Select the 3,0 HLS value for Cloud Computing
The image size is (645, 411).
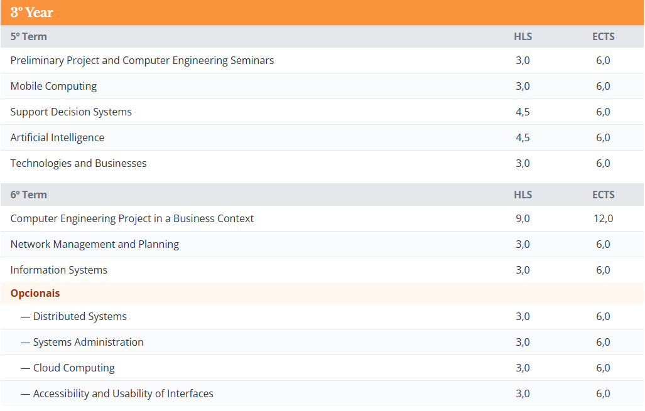(x=523, y=368)
